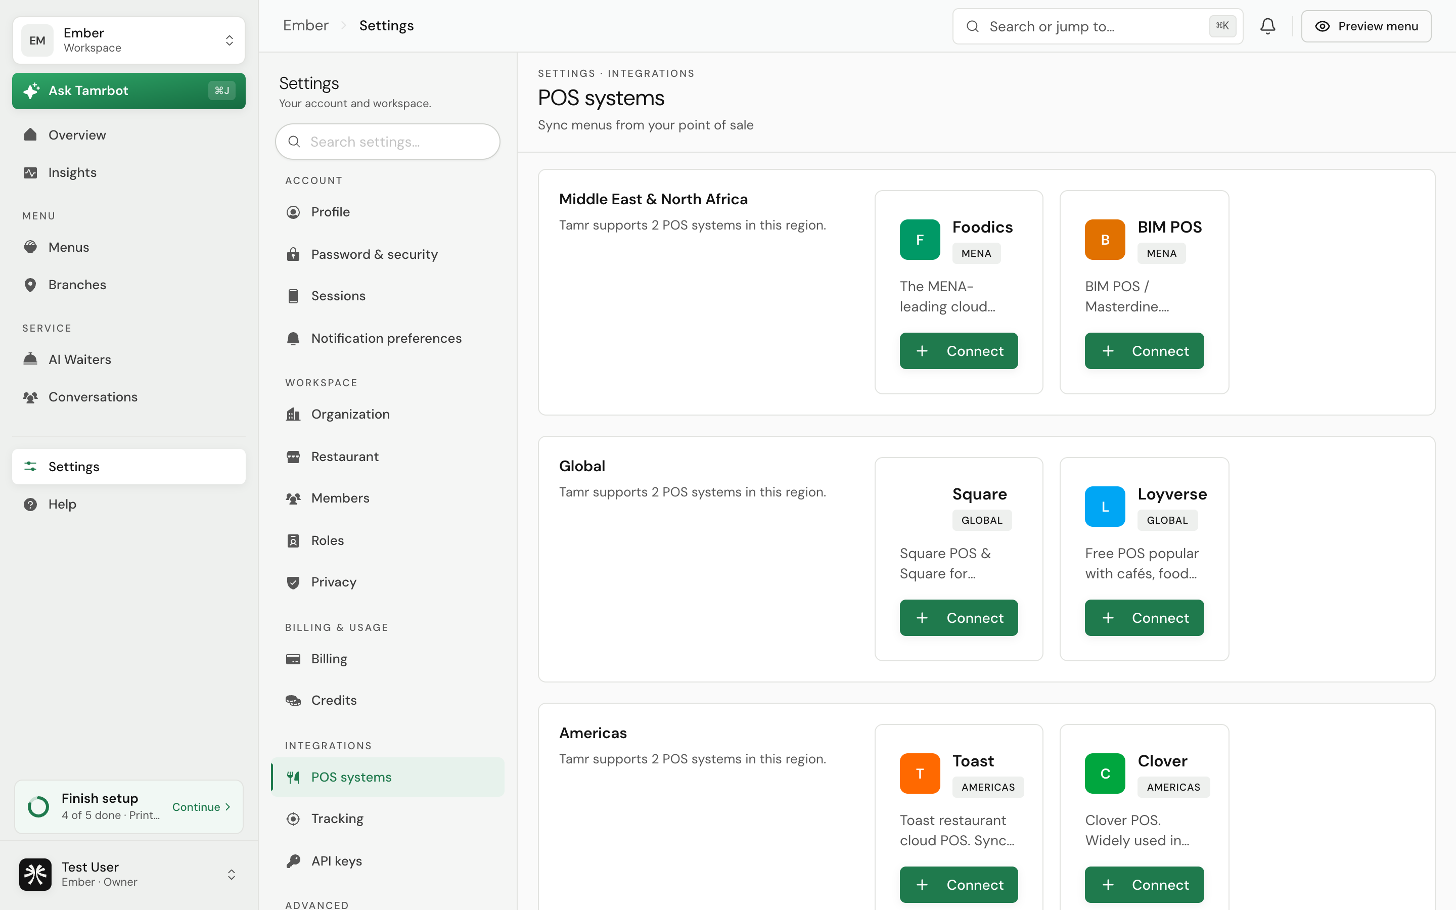This screenshot has width=1456, height=910.
Task: Open Restaurant settings
Action: pos(387,456)
